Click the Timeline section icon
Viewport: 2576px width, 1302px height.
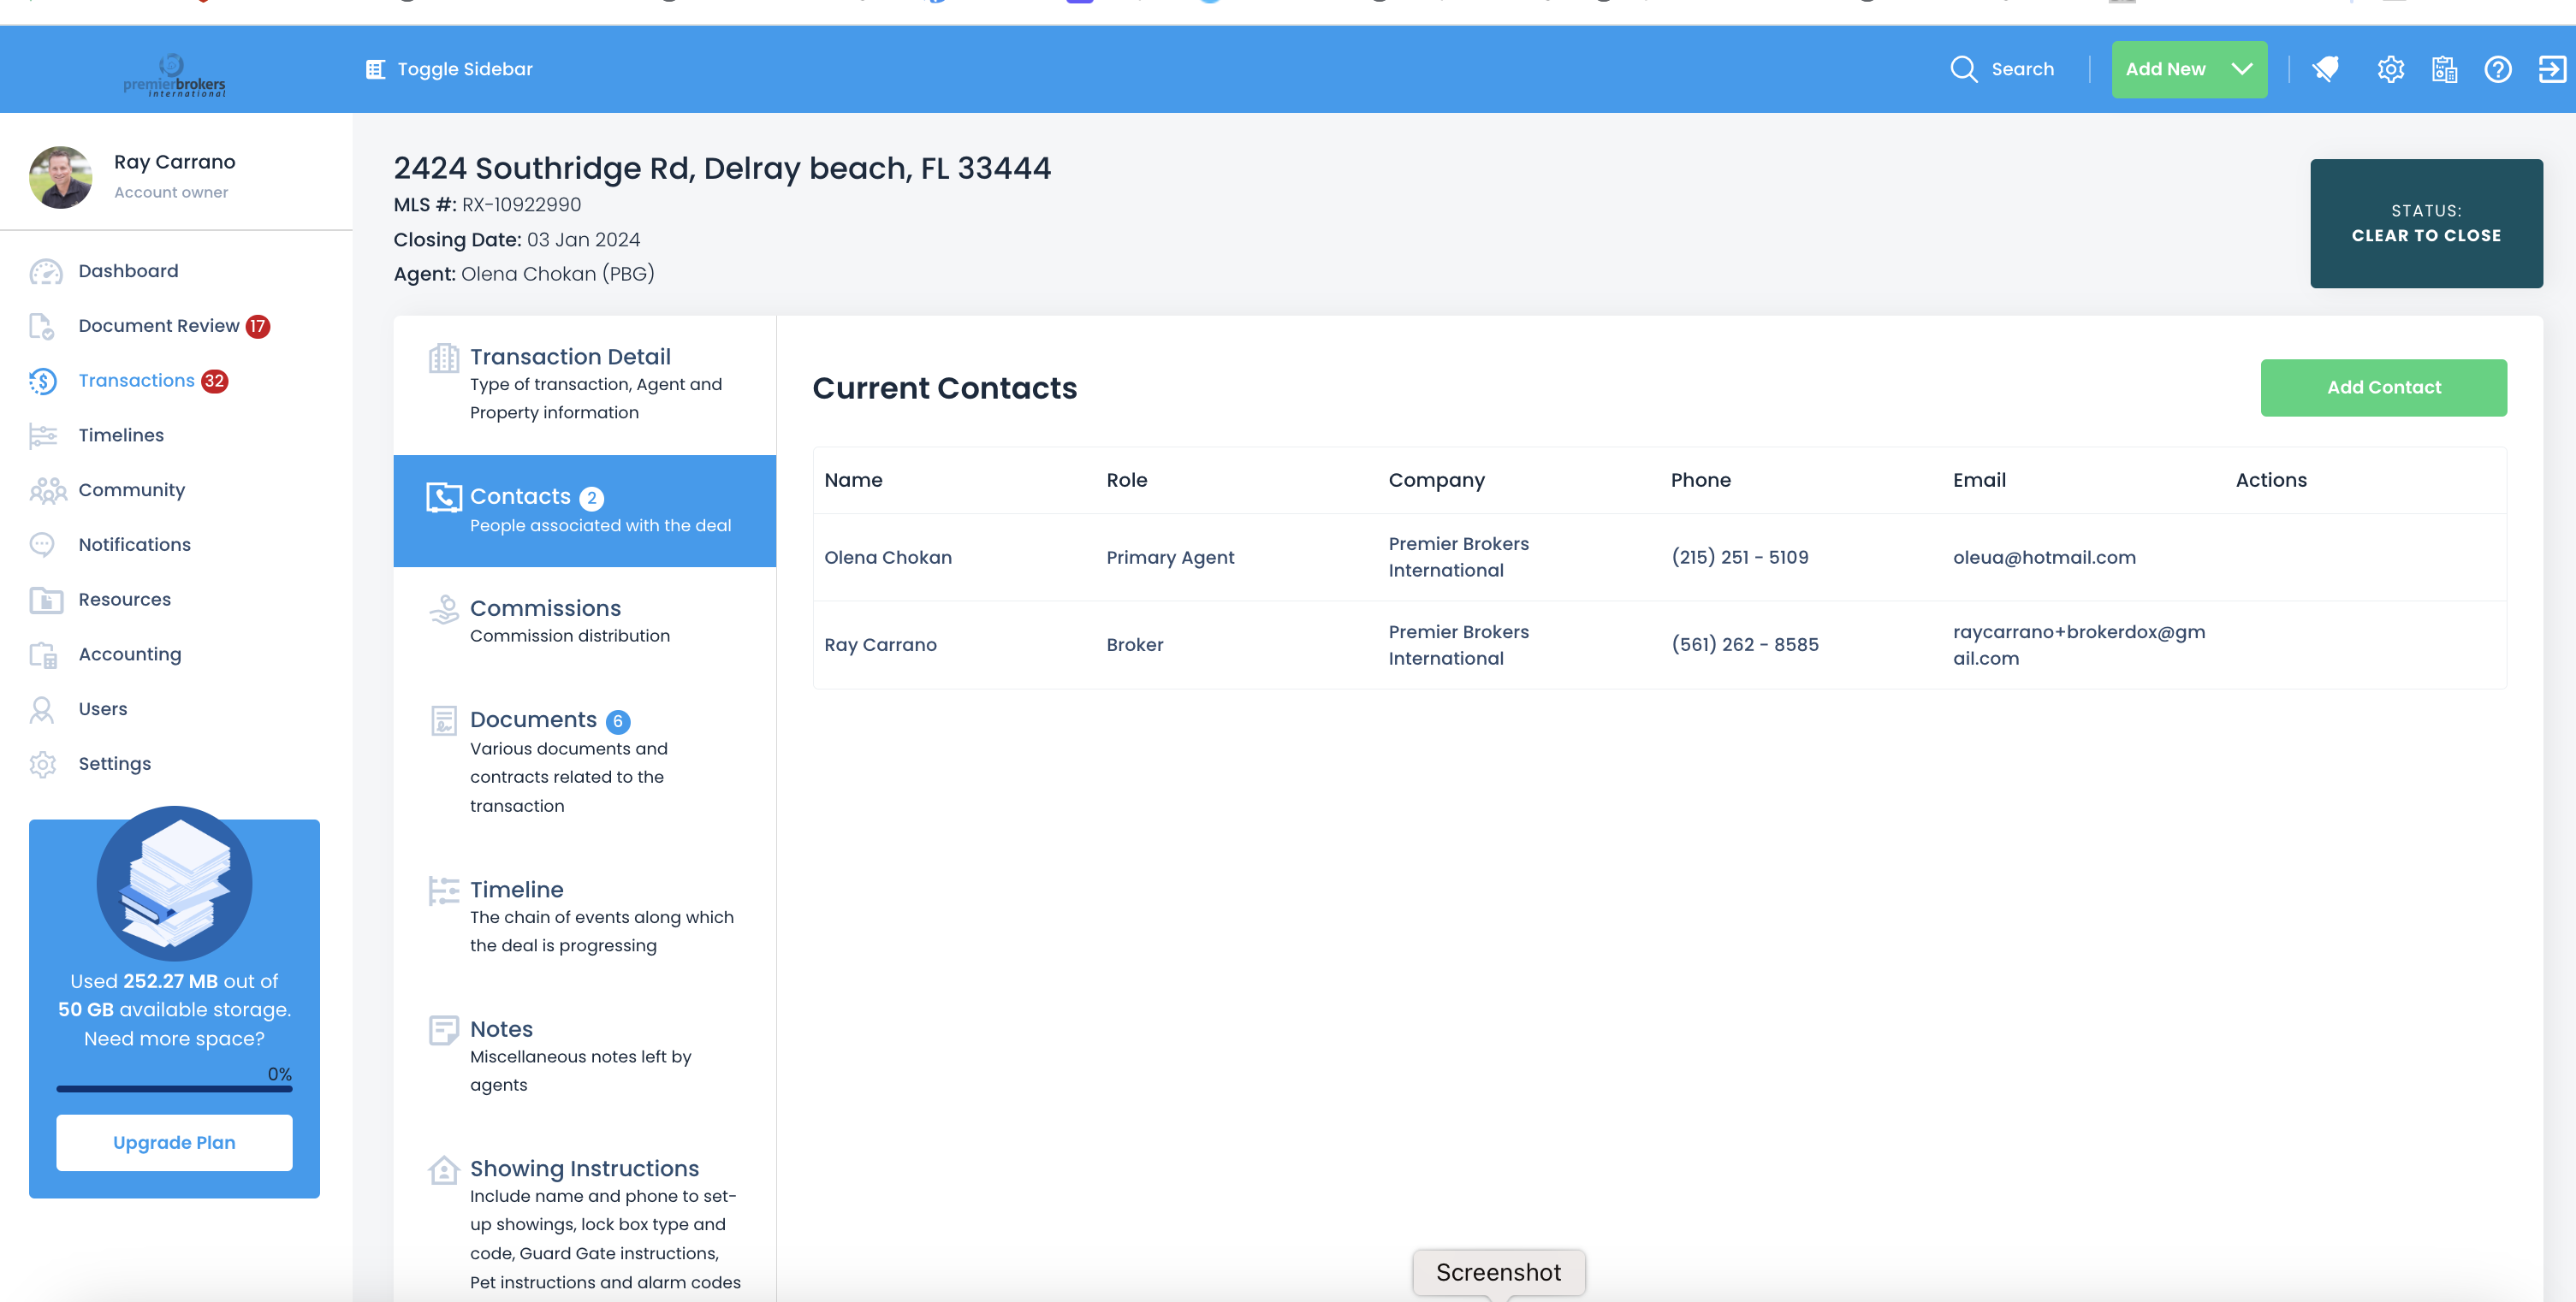click(443, 890)
